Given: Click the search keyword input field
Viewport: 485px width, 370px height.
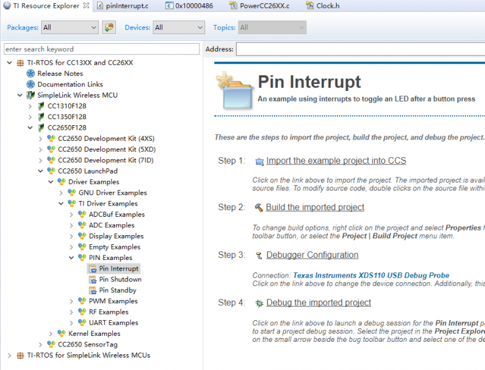Looking at the screenshot, I should tap(101, 49).
